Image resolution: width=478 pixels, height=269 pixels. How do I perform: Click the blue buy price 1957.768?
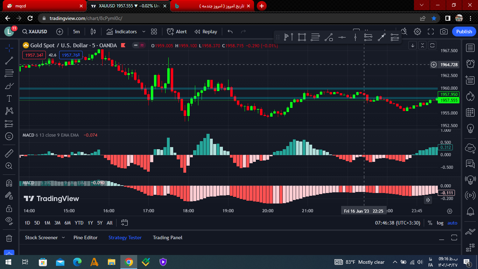pyautogui.click(x=71, y=55)
